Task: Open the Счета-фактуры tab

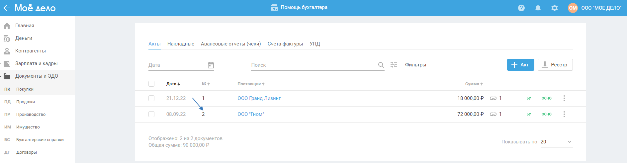Action: (x=285, y=44)
